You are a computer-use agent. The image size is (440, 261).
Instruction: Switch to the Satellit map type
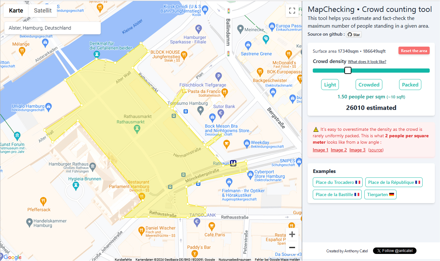coord(43,11)
